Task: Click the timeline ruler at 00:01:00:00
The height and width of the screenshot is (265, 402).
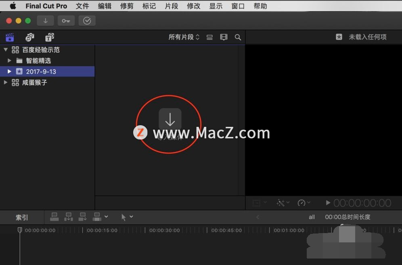Action: coord(289,230)
